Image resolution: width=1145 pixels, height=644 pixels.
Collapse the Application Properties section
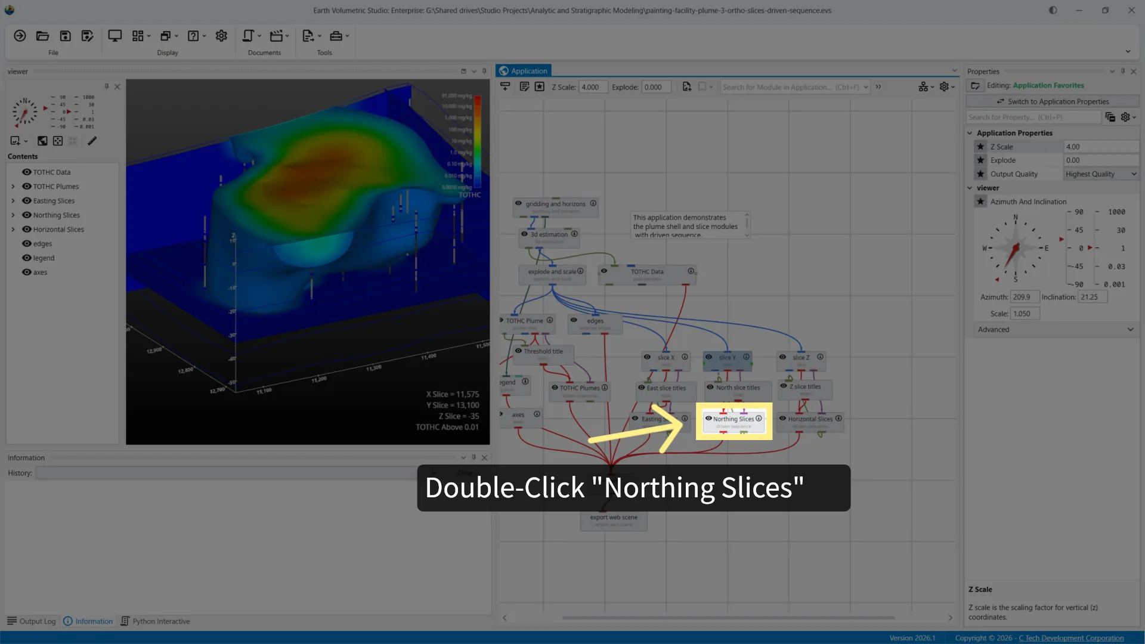pyautogui.click(x=970, y=133)
